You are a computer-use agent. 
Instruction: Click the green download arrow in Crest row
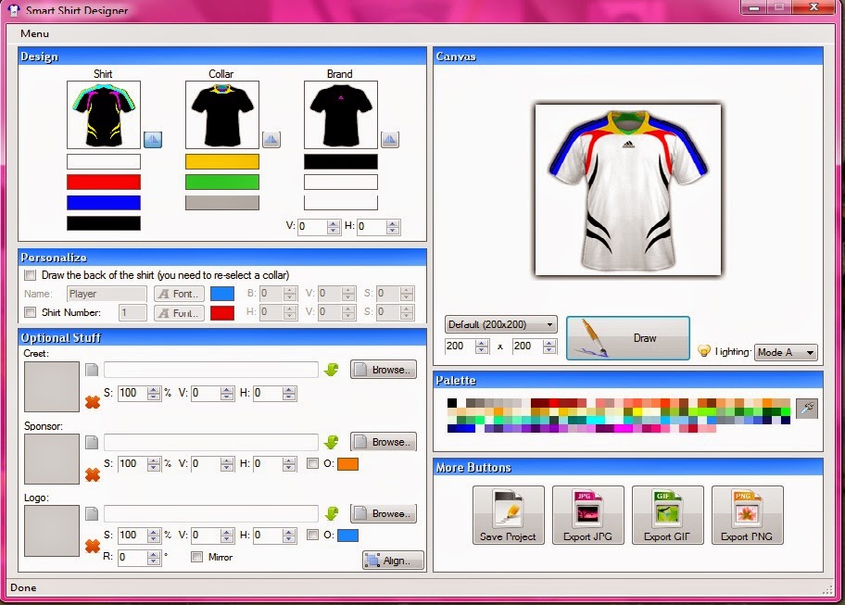(332, 370)
